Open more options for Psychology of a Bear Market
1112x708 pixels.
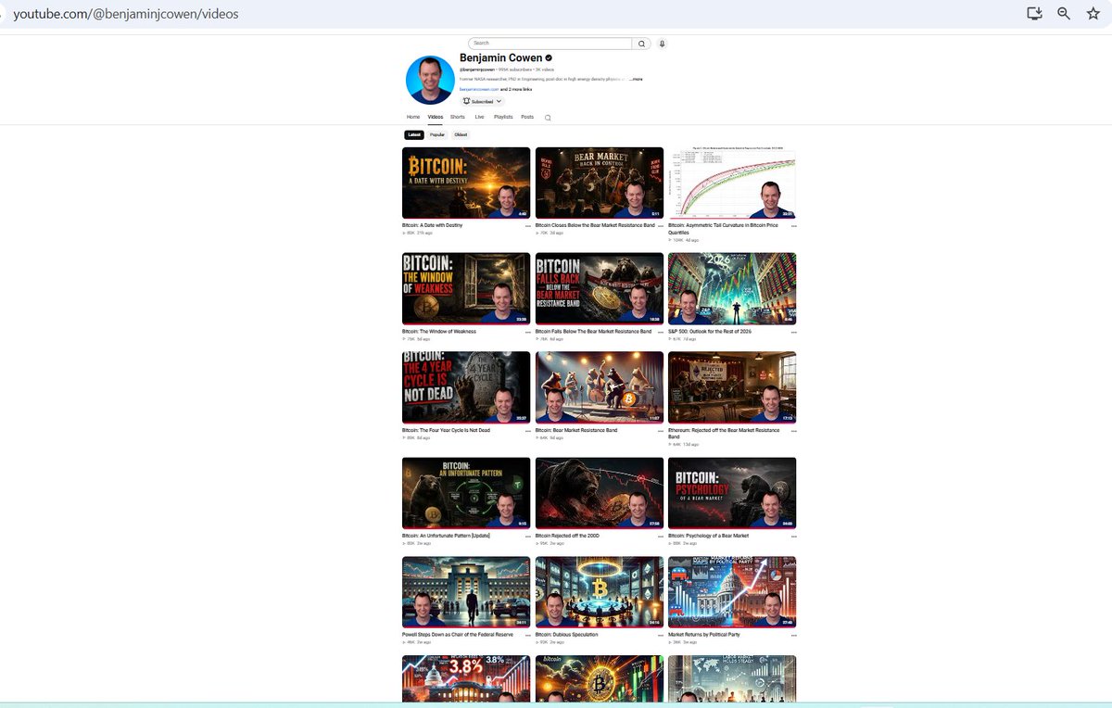coord(794,537)
